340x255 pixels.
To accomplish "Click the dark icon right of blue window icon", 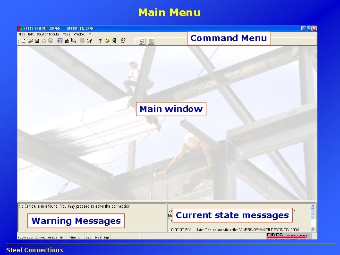I will tap(67, 41).
